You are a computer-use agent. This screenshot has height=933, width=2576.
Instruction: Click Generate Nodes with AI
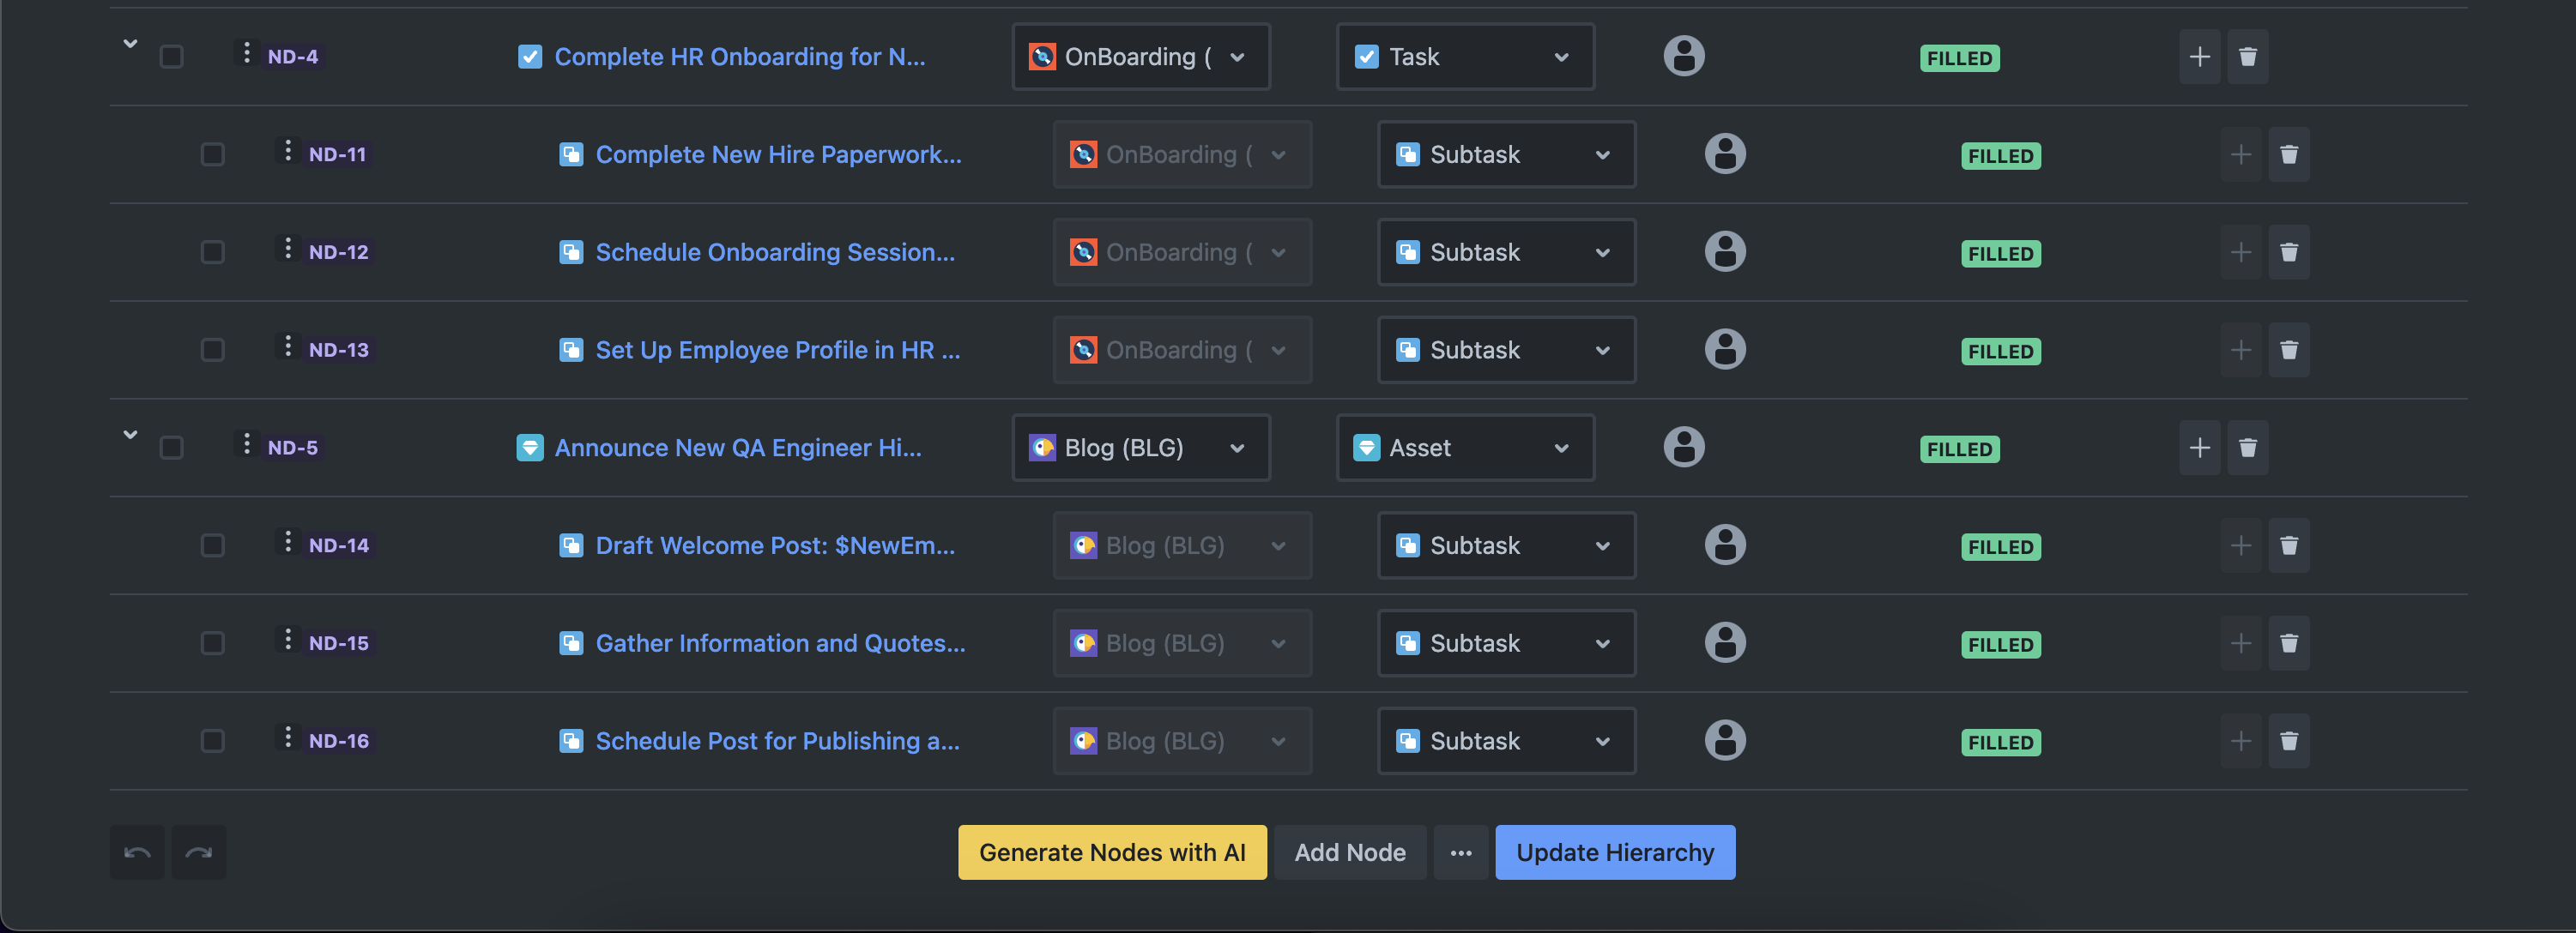click(x=1111, y=852)
